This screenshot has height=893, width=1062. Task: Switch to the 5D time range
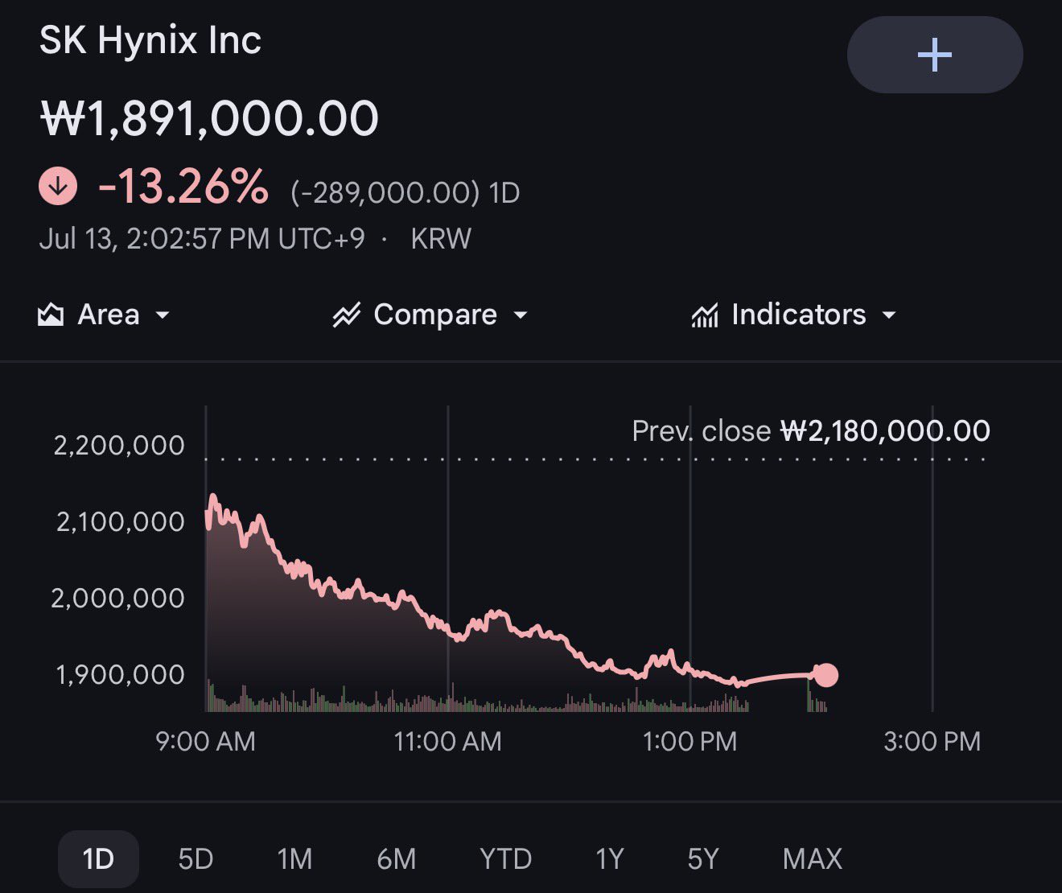point(196,858)
